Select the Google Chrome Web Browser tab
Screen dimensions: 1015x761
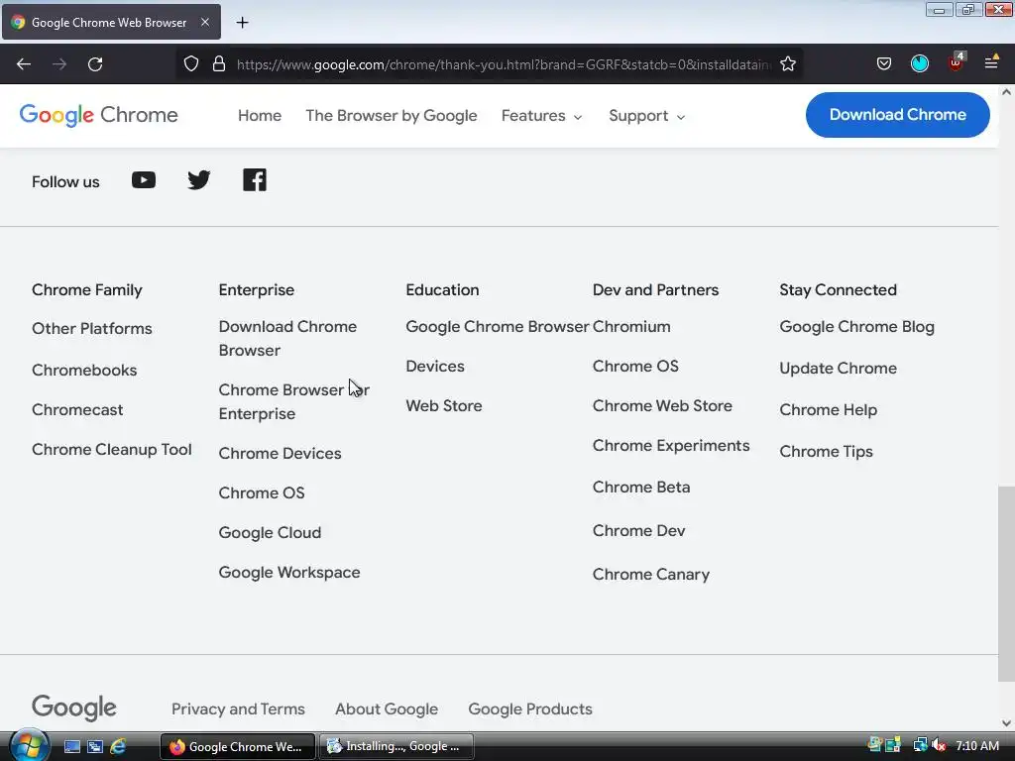tap(111, 22)
